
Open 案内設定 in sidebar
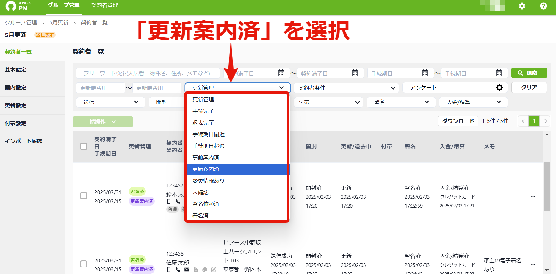pos(33,88)
